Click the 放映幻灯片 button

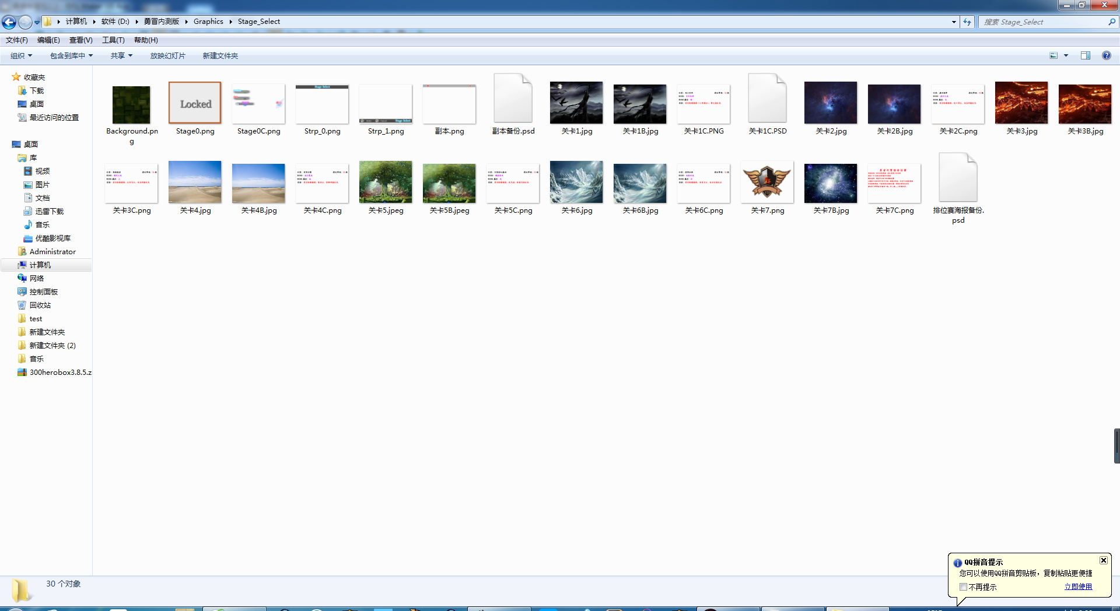pyautogui.click(x=167, y=56)
